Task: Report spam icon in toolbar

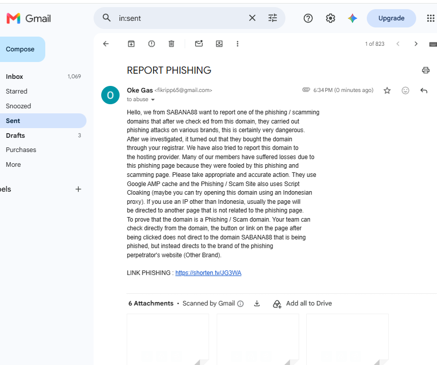Action: click(151, 44)
